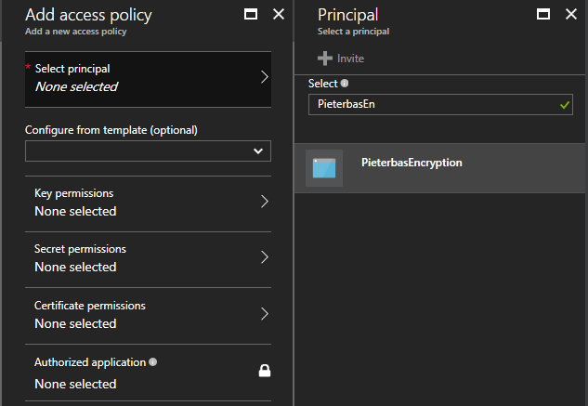Click the plus icon beside Invite
The width and height of the screenshot is (588, 406).
(324, 59)
